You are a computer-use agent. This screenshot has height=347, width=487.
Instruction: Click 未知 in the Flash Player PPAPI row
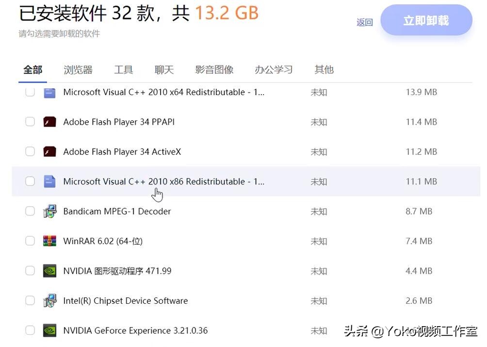pyautogui.click(x=319, y=122)
